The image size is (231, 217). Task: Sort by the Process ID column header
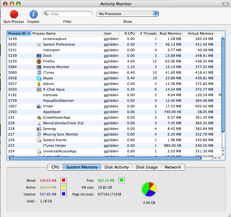19,33
